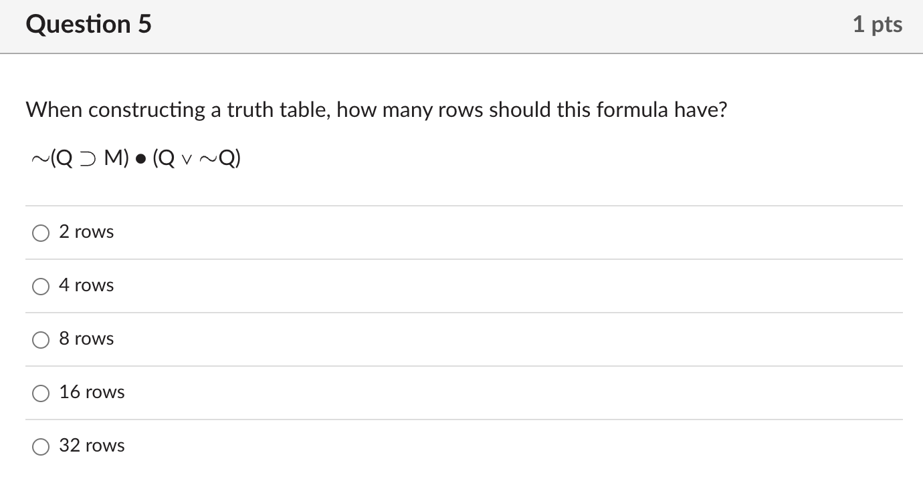Click the 1 pts label
Image resolution: width=923 pixels, height=497 pixels.
coord(878,24)
